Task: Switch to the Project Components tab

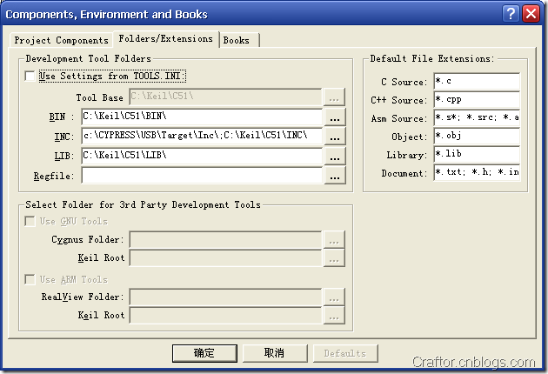Action: (61, 40)
